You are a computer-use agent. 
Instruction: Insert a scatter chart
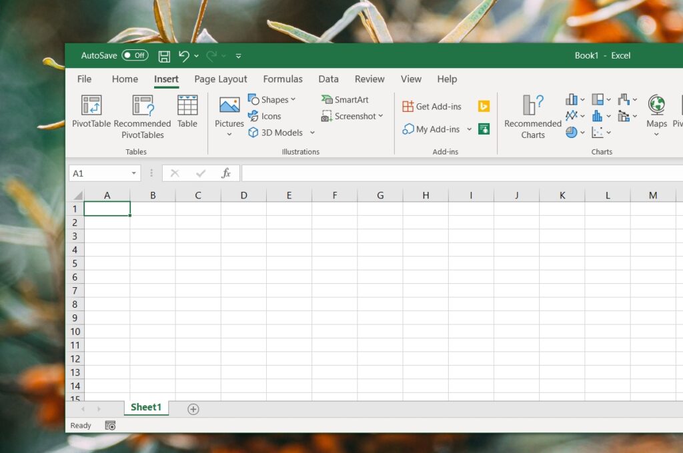pyautogui.click(x=598, y=132)
